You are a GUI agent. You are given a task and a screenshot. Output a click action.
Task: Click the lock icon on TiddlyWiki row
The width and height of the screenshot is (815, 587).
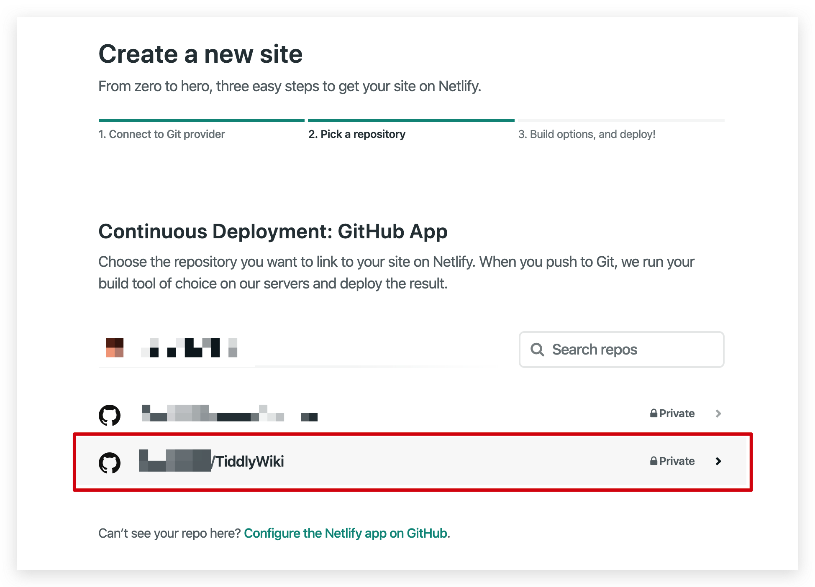[654, 461]
